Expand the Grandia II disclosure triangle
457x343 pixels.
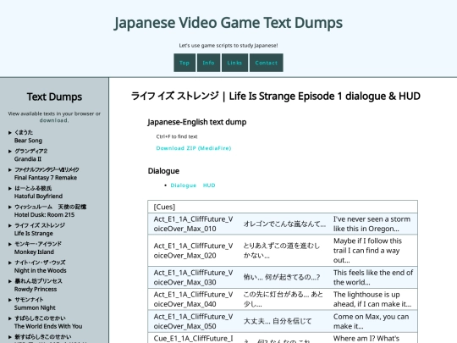pyautogui.click(x=10, y=152)
